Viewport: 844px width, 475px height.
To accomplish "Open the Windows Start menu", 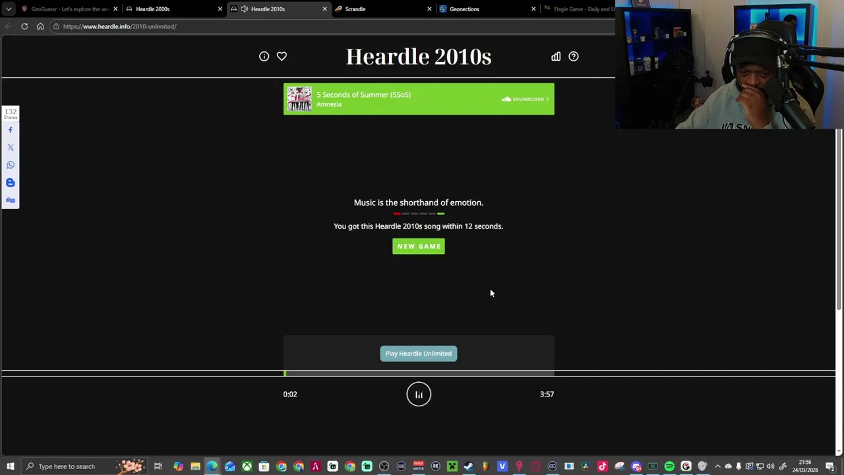I will click(x=11, y=466).
